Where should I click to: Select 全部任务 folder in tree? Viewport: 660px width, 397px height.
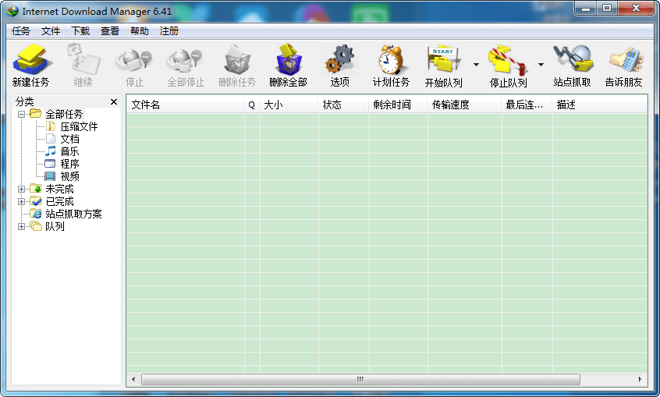(x=64, y=114)
